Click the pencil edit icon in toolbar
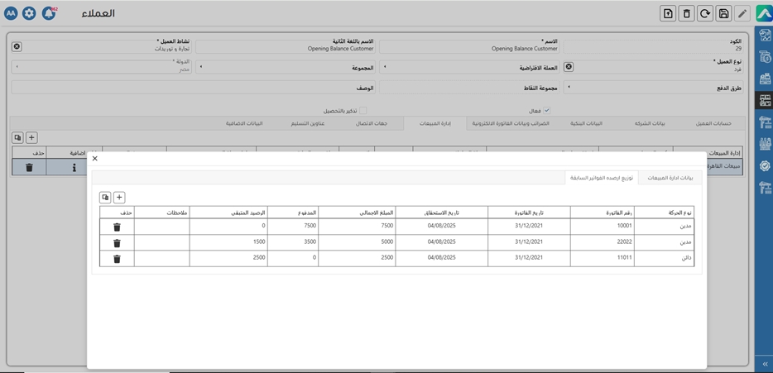Image resolution: width=773 pixels, height=373 pixels. (742, 13)
